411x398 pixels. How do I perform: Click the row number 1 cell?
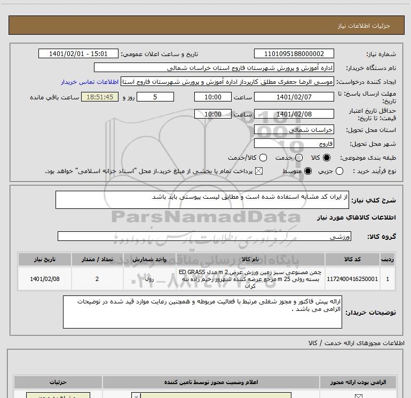click(x=388, y=279)
